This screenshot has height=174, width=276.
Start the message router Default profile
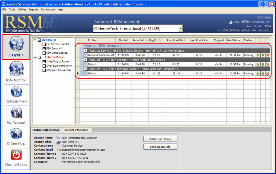pyautogui.click(x=258, y=73)
